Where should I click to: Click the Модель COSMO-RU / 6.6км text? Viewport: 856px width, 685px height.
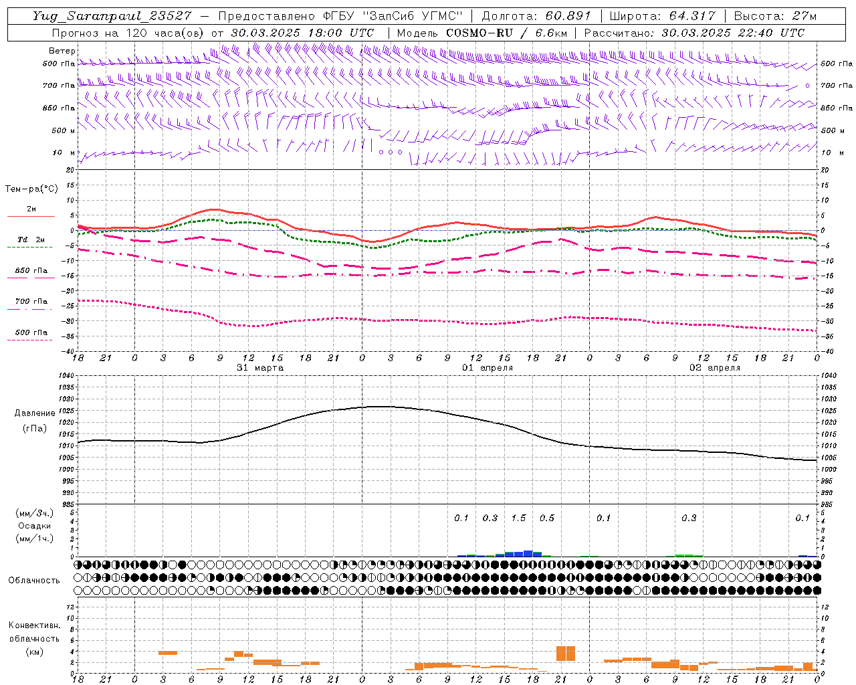[x=482, y=33]
